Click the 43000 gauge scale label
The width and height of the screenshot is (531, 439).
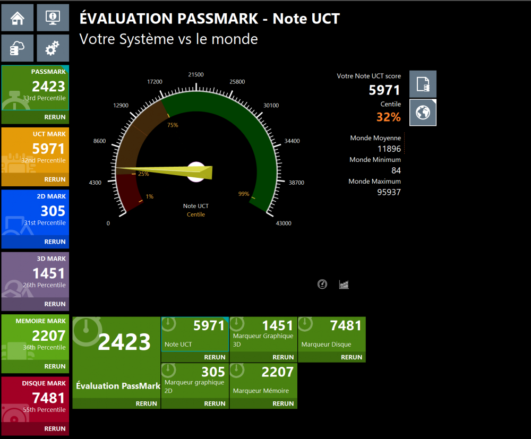pos(284,223)
